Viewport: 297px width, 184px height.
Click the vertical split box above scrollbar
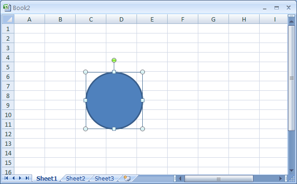[x=292, y=16]
